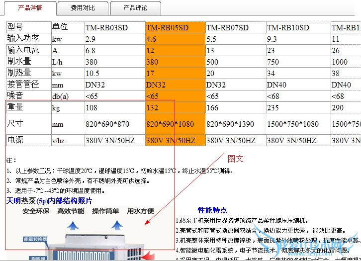Click the 108 weight value
Viewport: 361px width, 261px height.
(x=91, y=108)
